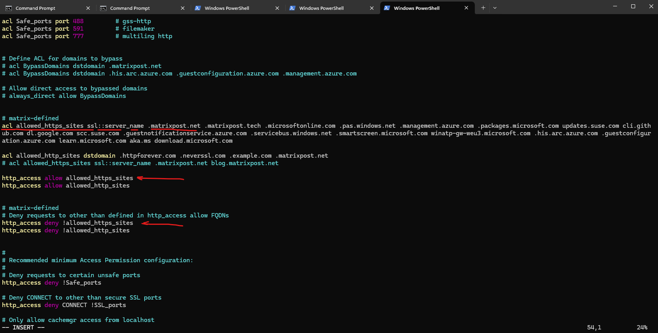Click the '24%' file position indicator

[642, 327]
